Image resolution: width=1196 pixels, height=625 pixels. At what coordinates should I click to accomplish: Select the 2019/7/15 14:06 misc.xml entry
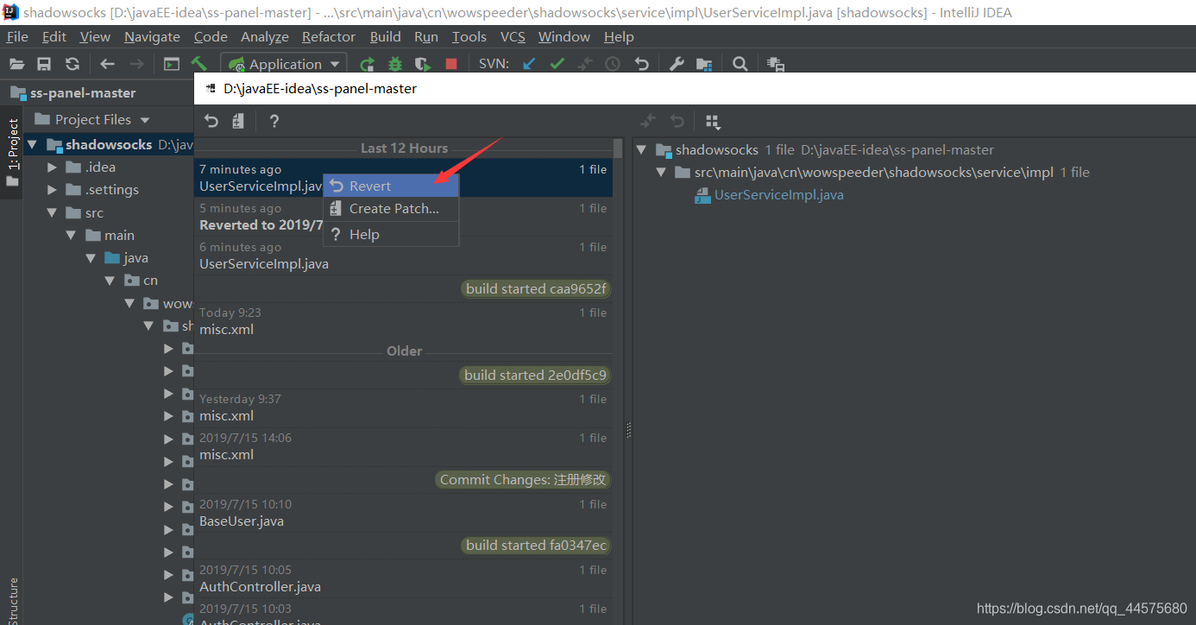(x=403, y=446)
